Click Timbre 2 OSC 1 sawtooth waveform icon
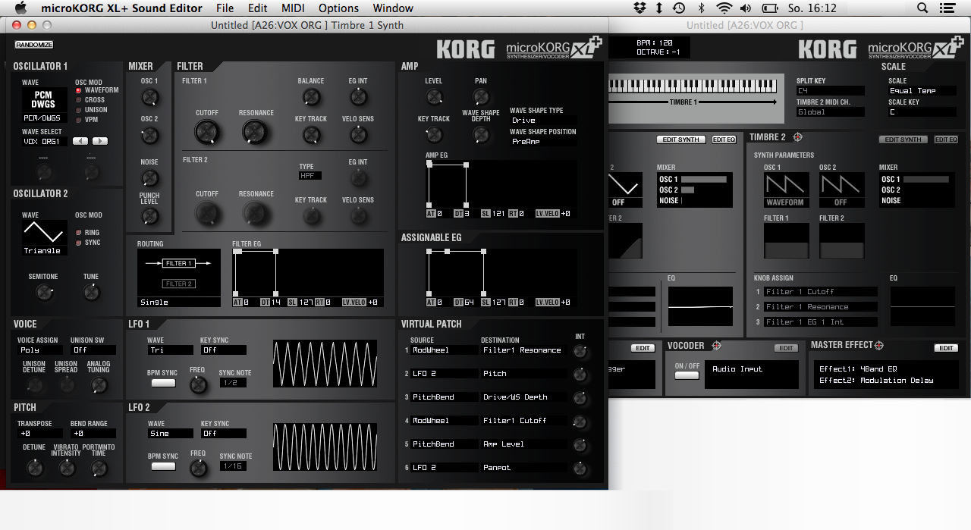Image resolution: width=971 pixels, height=530 pixels. click(787, 185)
